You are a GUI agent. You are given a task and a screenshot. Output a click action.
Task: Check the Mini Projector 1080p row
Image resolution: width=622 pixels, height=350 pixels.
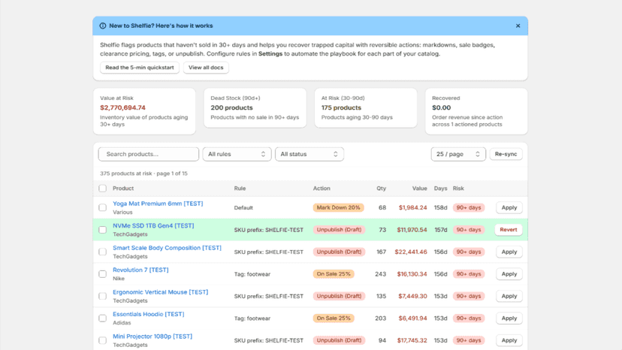tap(103, 340)
